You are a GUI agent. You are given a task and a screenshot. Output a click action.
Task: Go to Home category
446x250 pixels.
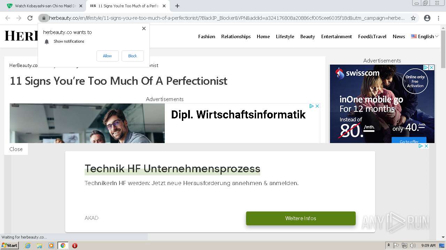pyautogui.click(x=263, y=36)
